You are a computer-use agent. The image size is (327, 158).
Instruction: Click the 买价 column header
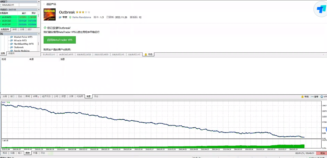pos(33,13)
